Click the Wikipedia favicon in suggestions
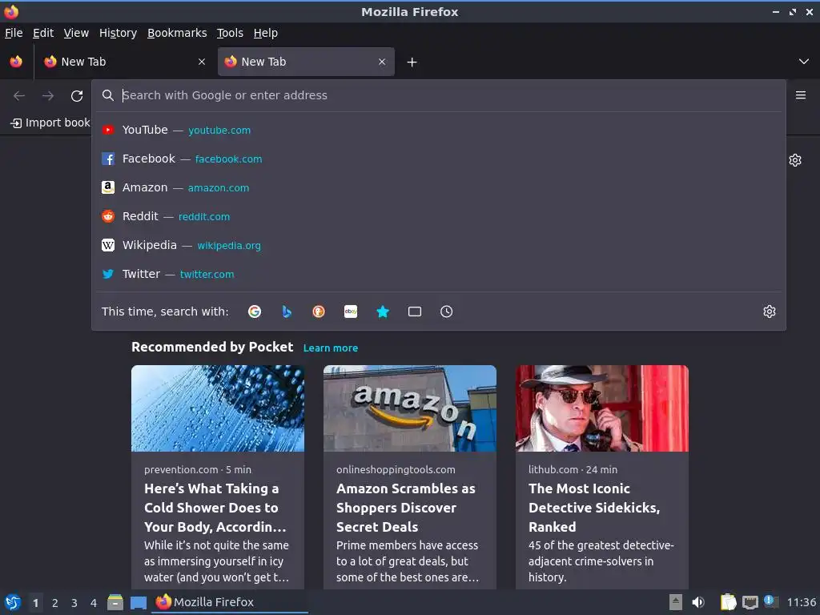This screenshot has width=820, height=615. [x=108, y=245]
